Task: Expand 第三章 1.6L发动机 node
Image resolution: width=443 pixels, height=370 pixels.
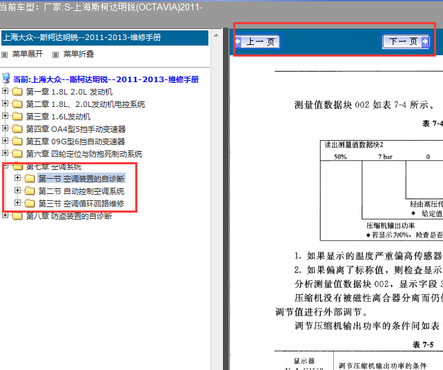Action: point(5,115)
